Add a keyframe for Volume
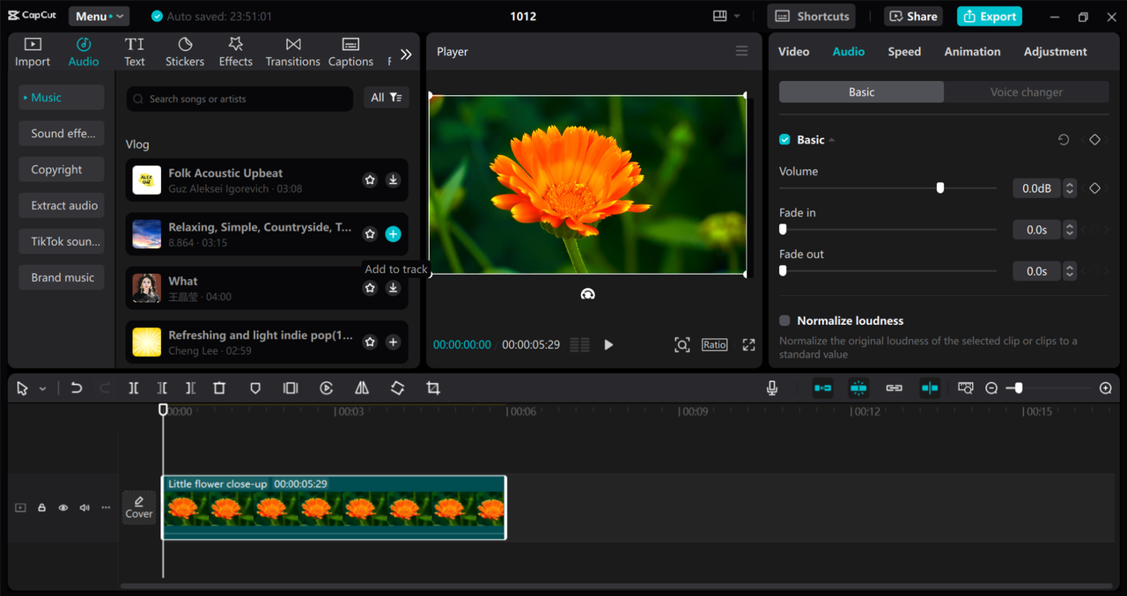Viewport: 1127px width, 596px height. pyautogui.click(x=1094, y=188)
